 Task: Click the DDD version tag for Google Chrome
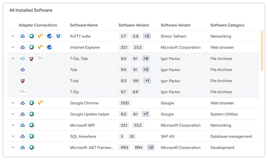(125, 103)
